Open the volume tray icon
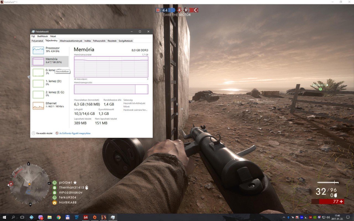354x221 pixels. click(328, 217)
